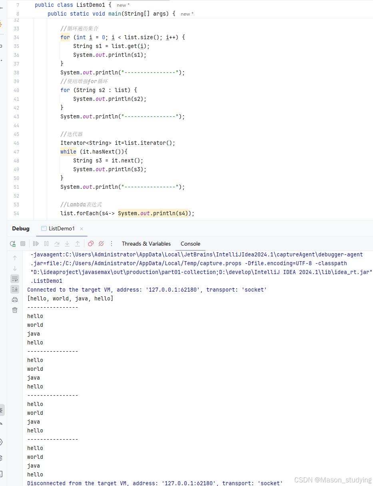Switch to the Threads & Variables tab
Screen dimensions: 373x486
point(146,244)
